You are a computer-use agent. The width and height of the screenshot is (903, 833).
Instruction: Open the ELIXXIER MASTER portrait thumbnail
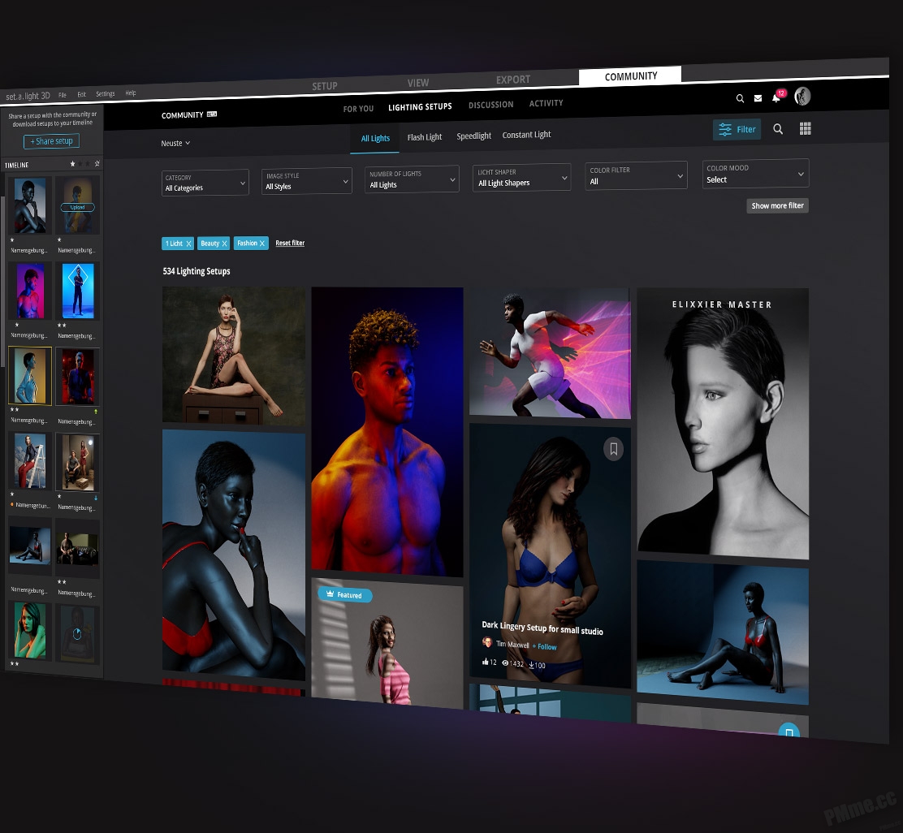click(723, 423)
